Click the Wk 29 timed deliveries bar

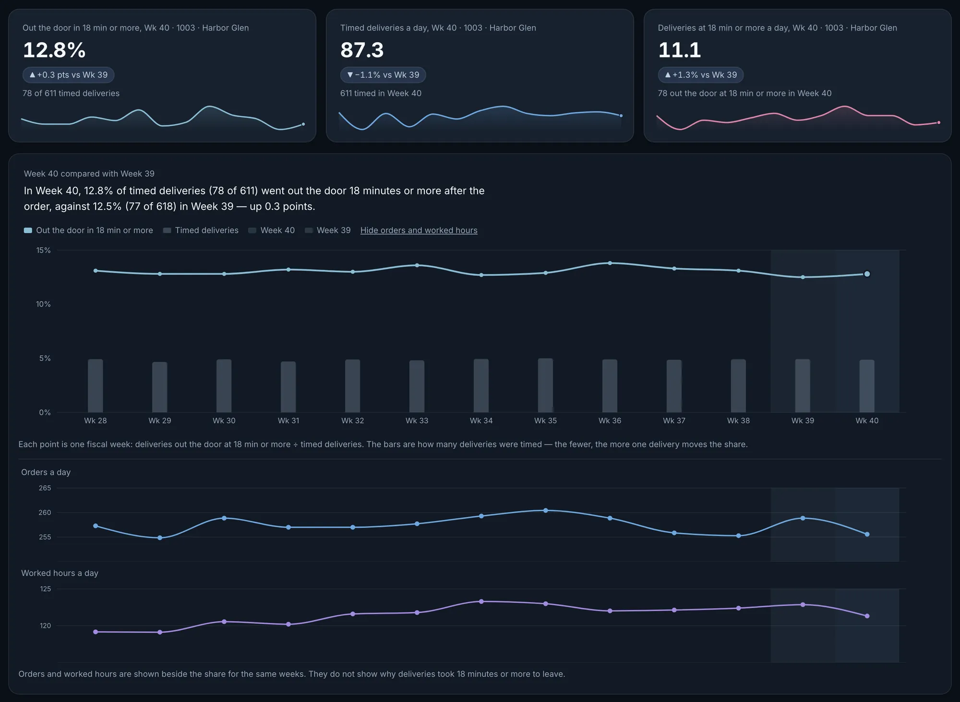tap(160, 387)
